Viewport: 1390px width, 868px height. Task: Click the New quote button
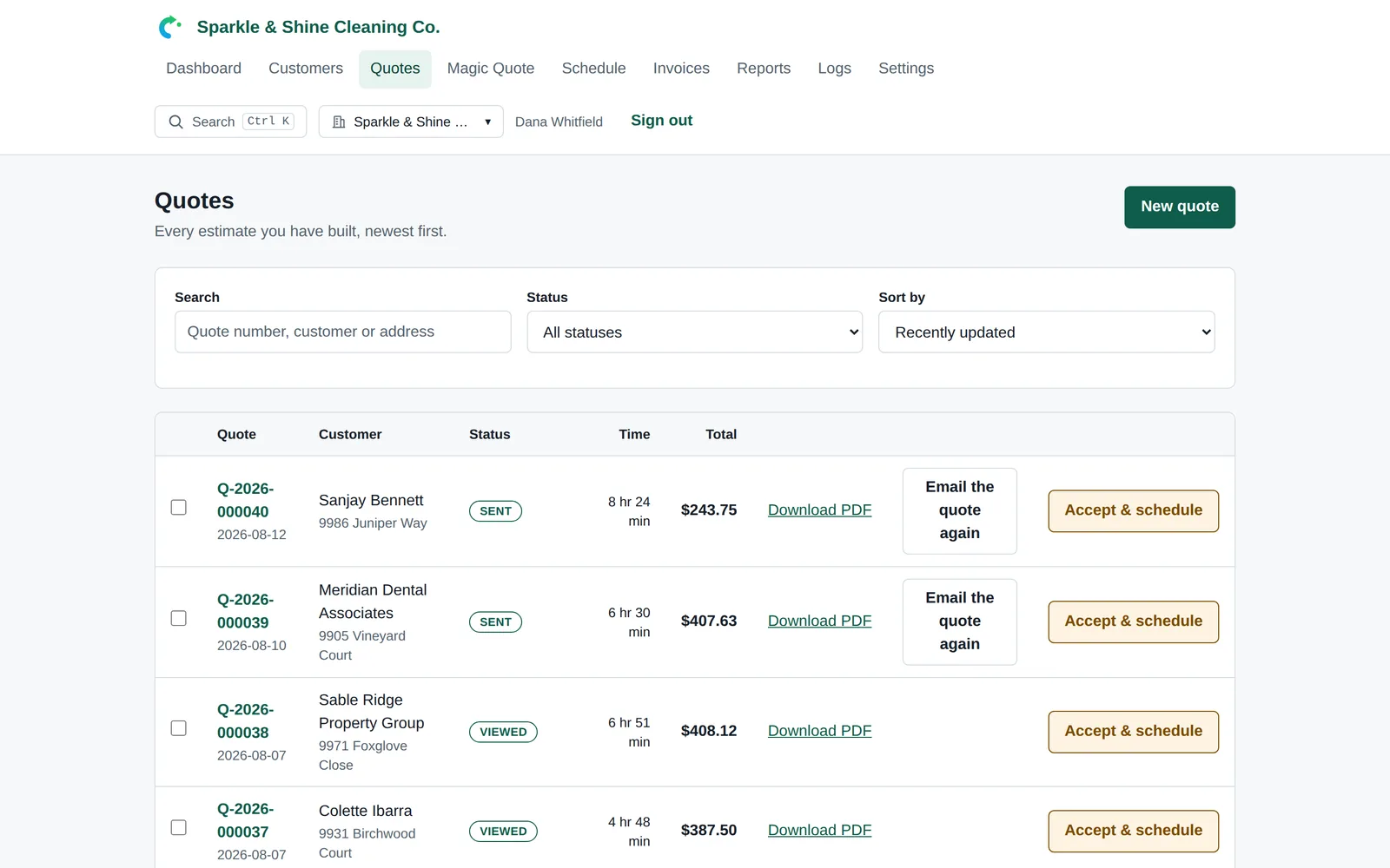(1180, 207)
